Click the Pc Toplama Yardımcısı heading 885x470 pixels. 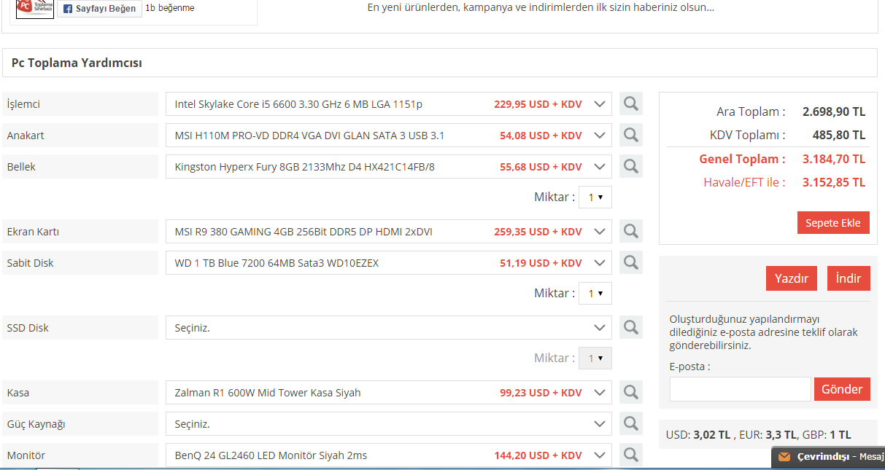tap(77, 63)
